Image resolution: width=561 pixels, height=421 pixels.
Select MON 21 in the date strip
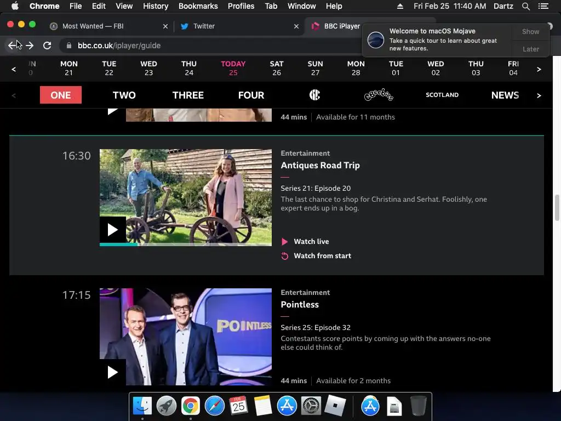tap(68, 68)
